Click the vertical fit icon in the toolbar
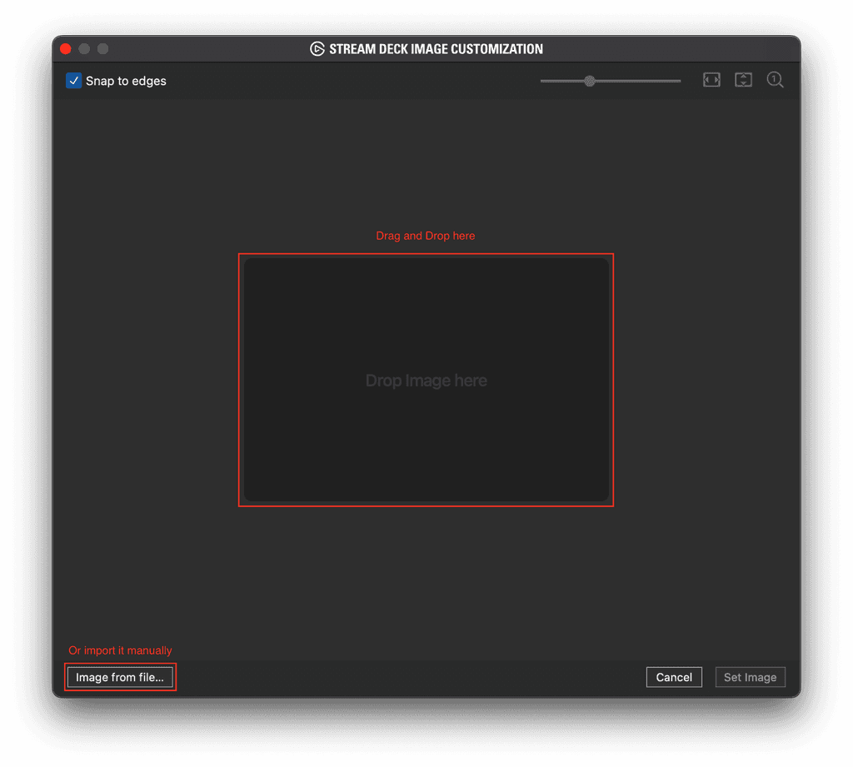853x767 pixels. coord(743,80)
